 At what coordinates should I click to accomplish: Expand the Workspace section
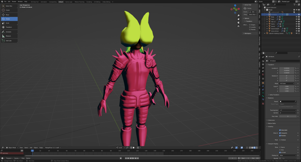click(247, 34)
